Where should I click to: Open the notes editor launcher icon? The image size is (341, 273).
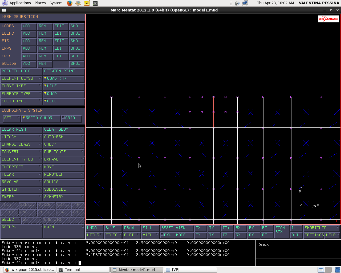tap(87, 3)
